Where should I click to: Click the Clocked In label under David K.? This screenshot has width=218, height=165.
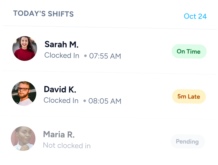[61, 100]
